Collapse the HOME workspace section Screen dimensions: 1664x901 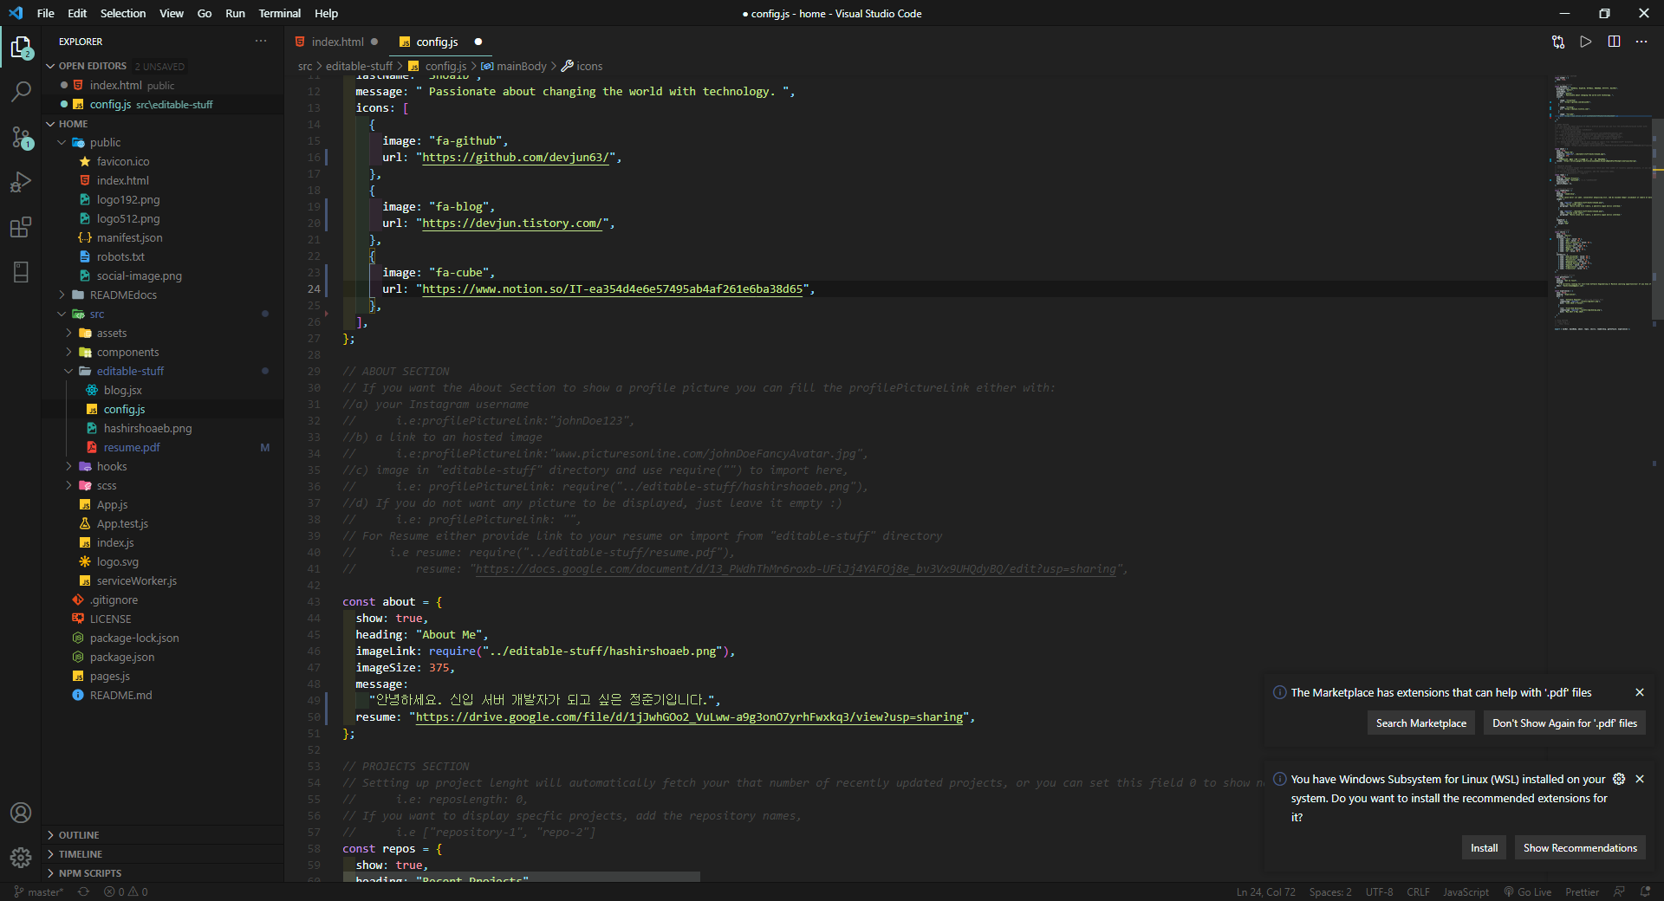(50, 124)
